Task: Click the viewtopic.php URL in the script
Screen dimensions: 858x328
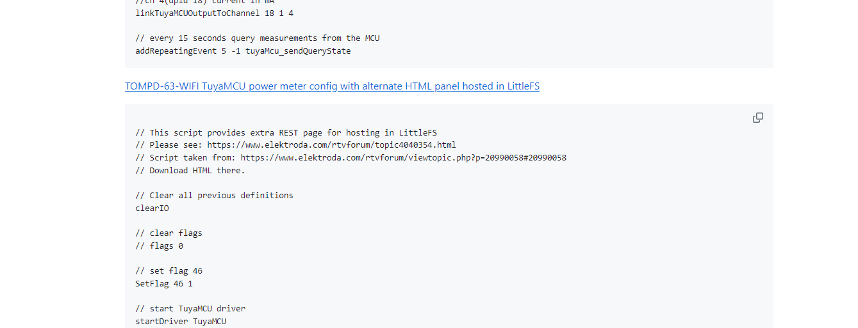Action: 404,158
